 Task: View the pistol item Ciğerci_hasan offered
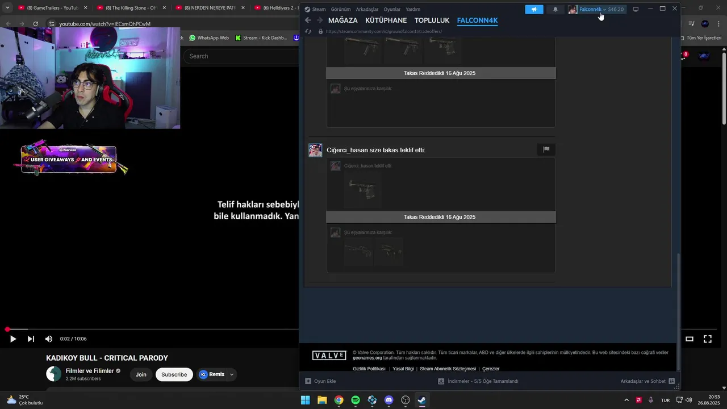point(362,189)
